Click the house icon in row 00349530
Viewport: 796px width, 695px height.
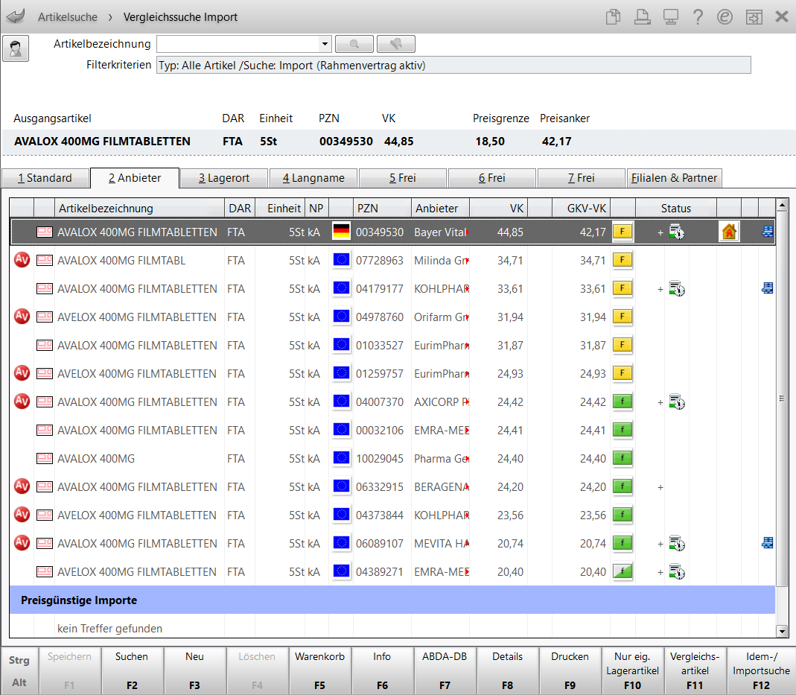(x=729, y=232)
